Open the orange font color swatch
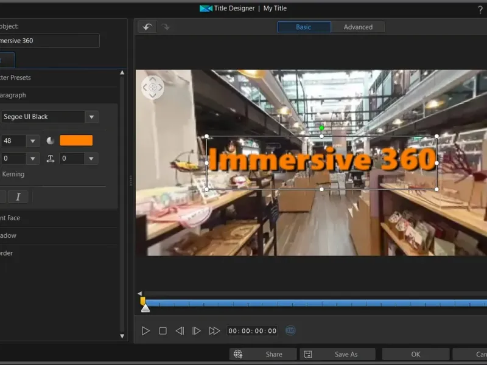This screenshot has height=365, width=487. pyautogui.click(x=76, y=141)
